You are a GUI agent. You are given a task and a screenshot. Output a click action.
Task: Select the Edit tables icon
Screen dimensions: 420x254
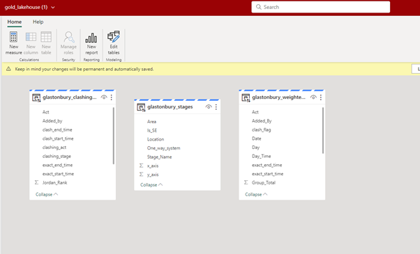coord(114,37)
